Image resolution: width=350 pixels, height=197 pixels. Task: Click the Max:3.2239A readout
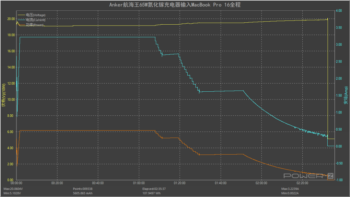(x=290, y=189)
